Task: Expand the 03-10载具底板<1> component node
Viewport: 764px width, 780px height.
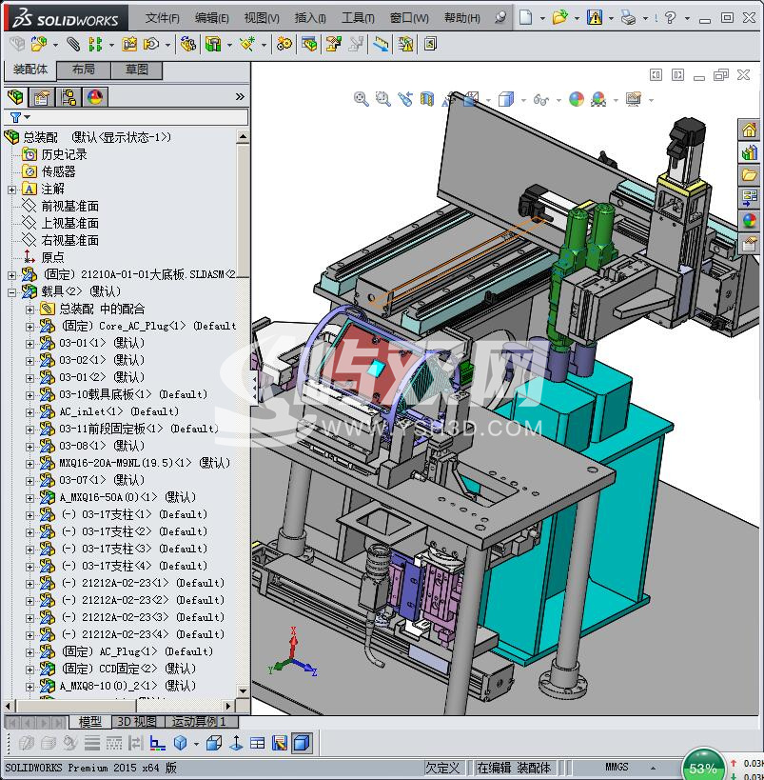Action: coord(29,395)
